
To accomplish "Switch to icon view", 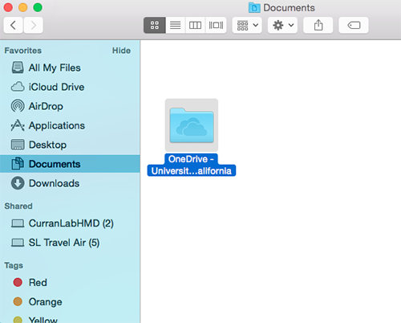I will (155, 25).
